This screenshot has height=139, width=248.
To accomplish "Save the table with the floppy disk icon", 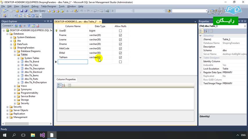I will click(22, 11).
